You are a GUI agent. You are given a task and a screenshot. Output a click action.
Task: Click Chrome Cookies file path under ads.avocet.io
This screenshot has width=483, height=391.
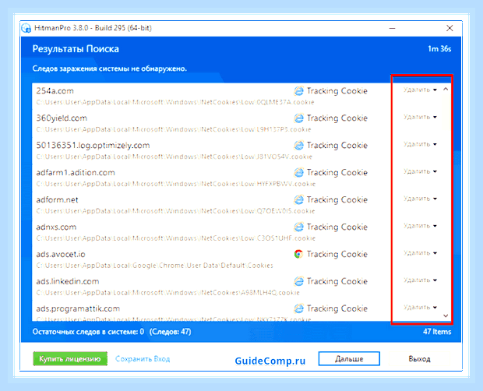click(x=154, y=266)
